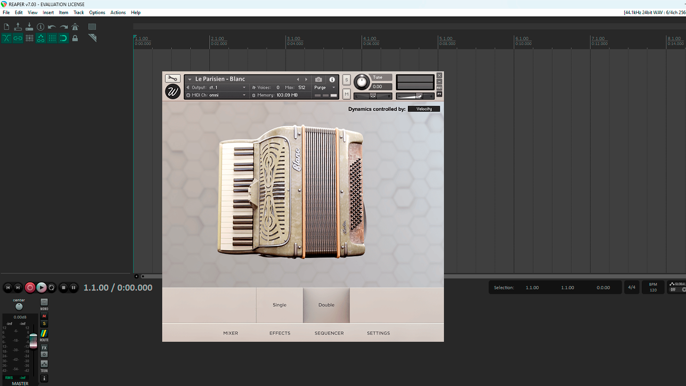Image resolution: width=686 pixels, height=386 pixels.
Task: Open the MIXER tab
Action: (x=231, y=333)
